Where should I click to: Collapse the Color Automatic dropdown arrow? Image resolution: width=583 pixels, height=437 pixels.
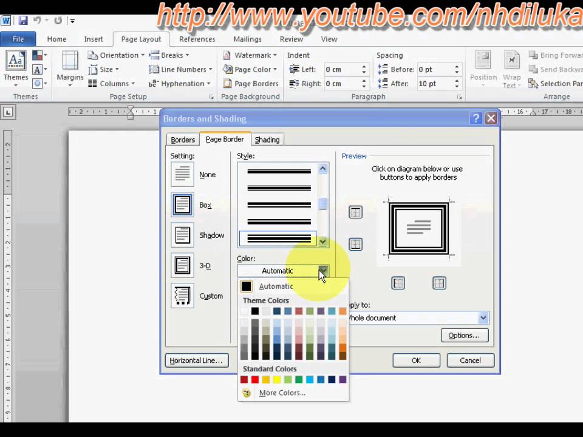(323, 271)
